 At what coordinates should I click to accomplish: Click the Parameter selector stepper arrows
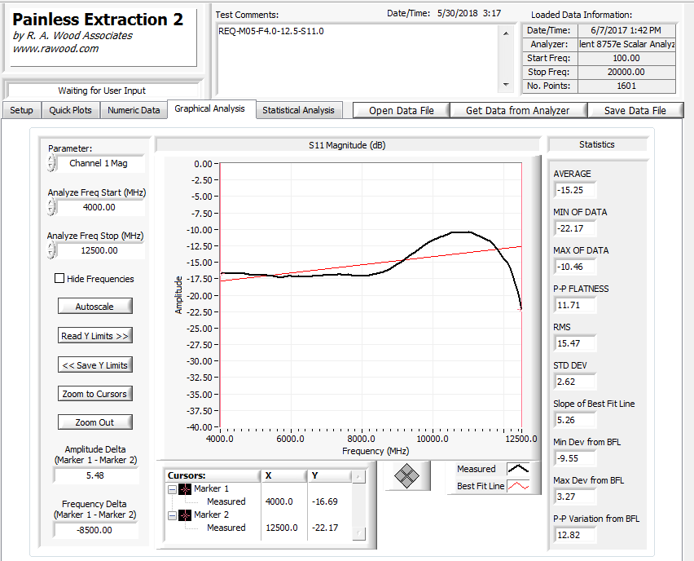coord(51,163)
